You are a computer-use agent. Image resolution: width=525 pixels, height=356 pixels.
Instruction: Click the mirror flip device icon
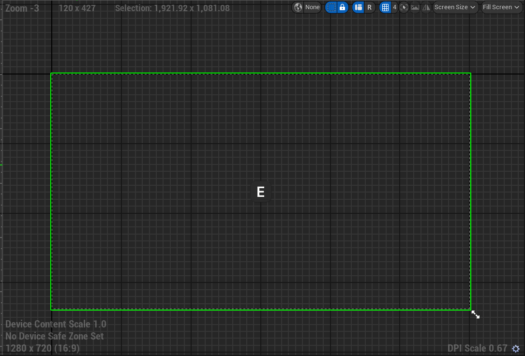pyautogui.click(x=426, y=7)
